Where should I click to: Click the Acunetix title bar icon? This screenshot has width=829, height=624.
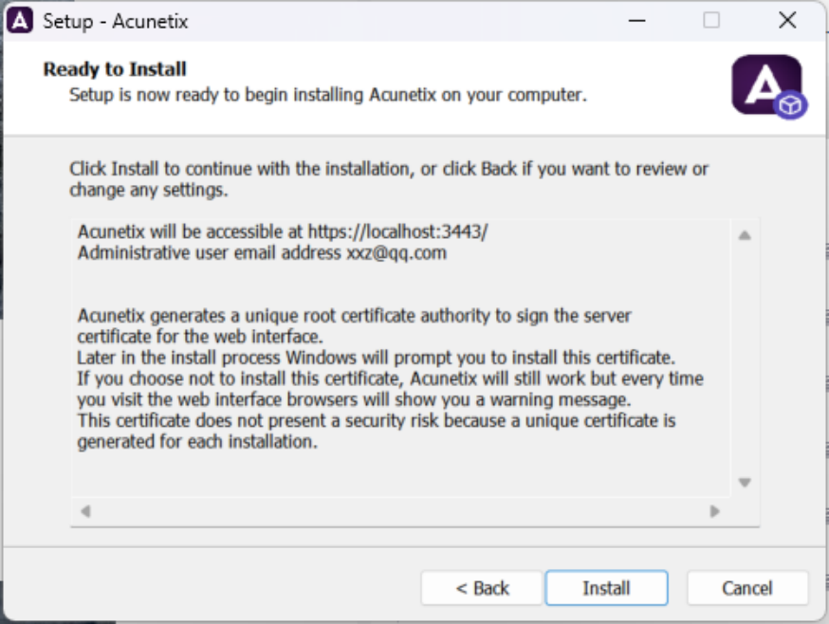click(x=20, y=21)
